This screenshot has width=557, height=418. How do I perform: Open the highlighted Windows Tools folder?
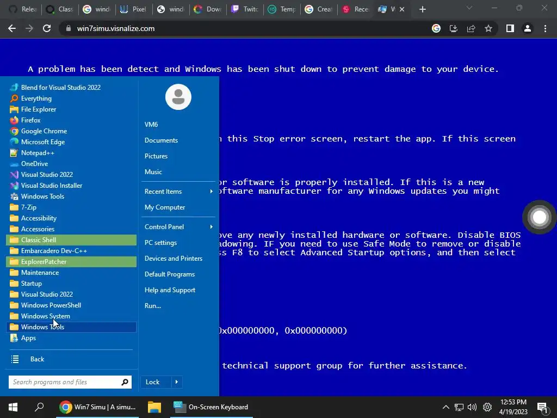71,327
